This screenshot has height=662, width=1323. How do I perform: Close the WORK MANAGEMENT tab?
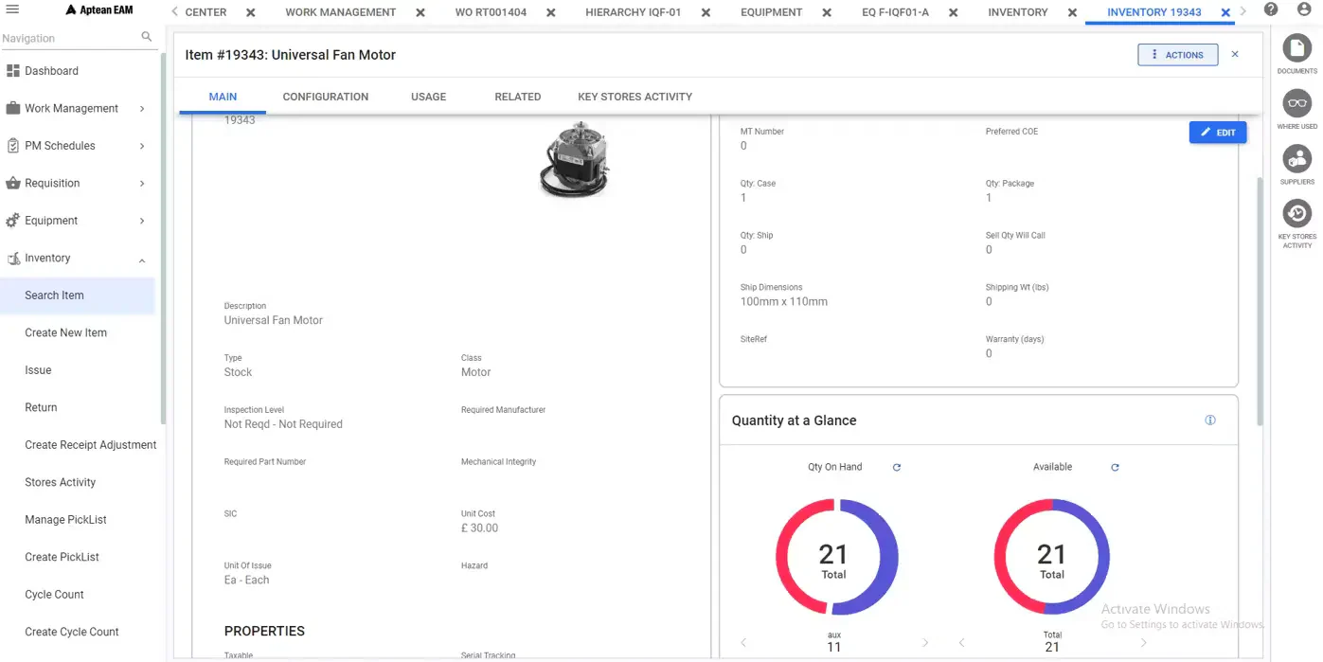(x=420, y=13)
